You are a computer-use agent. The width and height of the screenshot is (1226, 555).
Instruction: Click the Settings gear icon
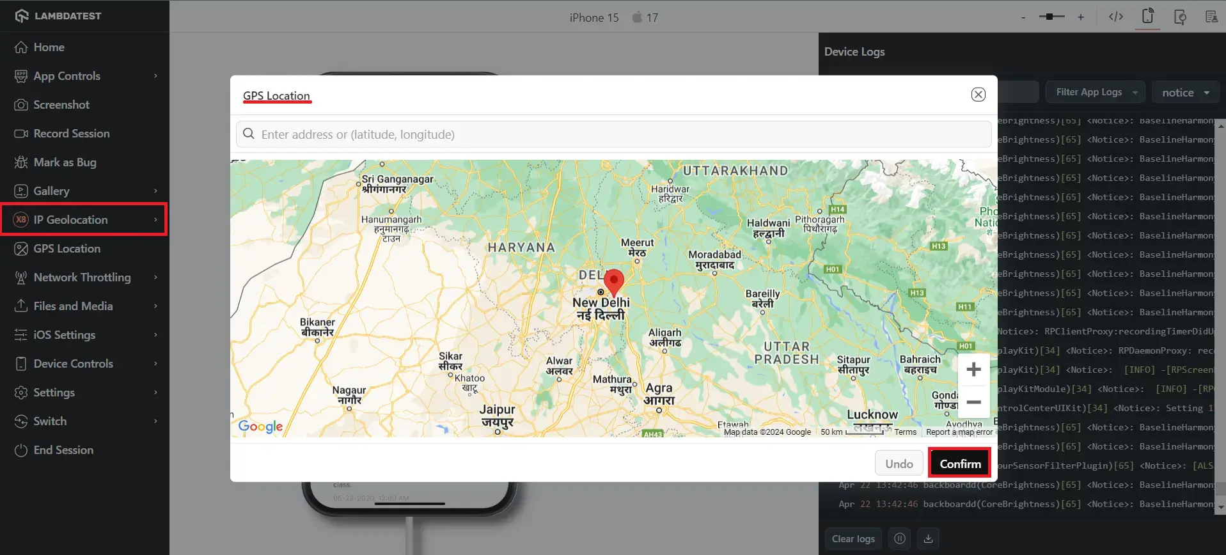[x=21, y=393]
